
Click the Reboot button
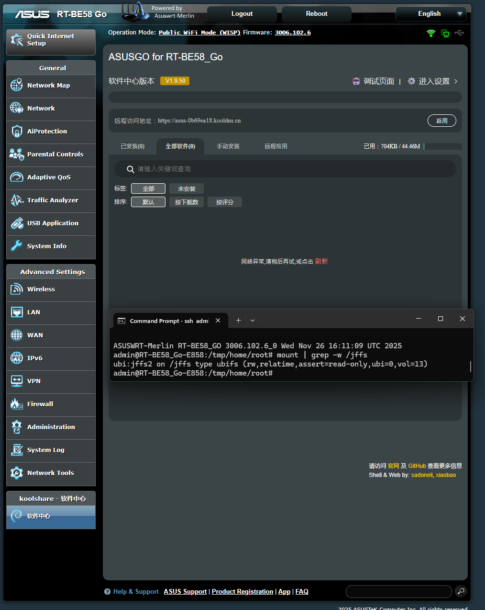point(317,14)
